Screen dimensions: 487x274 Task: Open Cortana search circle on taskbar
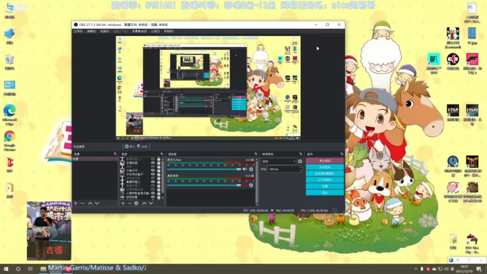pos(18,269)
